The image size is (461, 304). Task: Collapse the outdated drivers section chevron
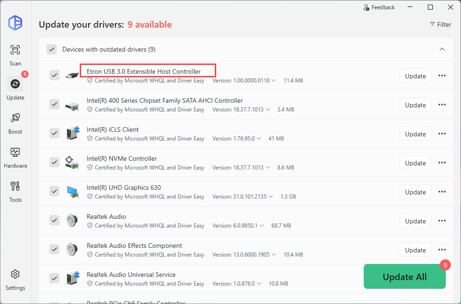442,49
